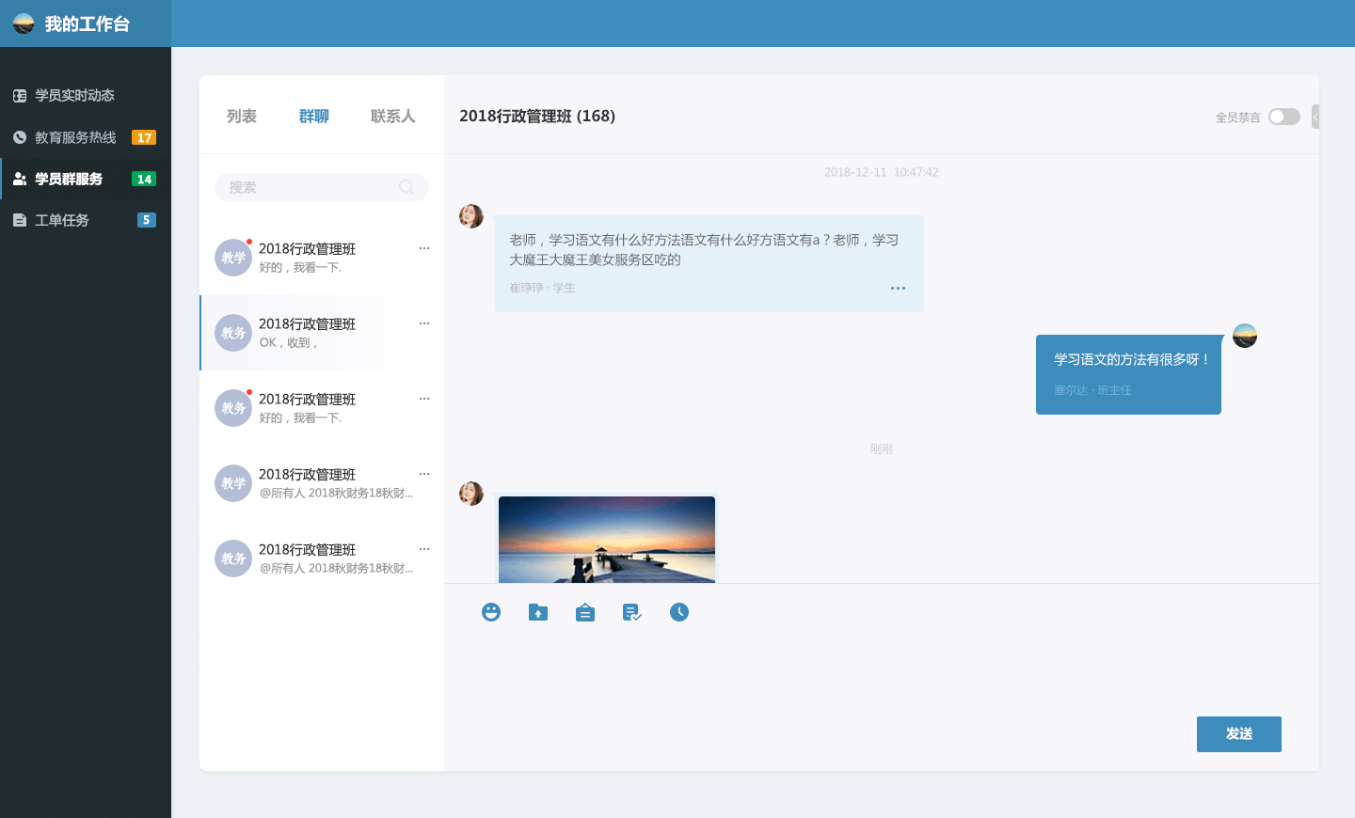
Task: Open 教育服务热线 in the sidebar
Action: click(75, 137)
